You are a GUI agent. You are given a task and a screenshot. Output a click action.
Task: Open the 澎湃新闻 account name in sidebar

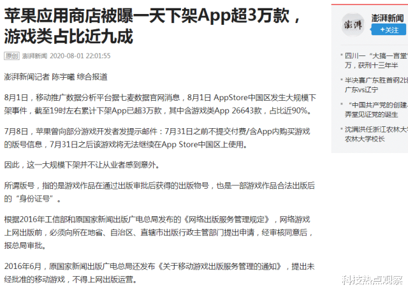(388, 18)
